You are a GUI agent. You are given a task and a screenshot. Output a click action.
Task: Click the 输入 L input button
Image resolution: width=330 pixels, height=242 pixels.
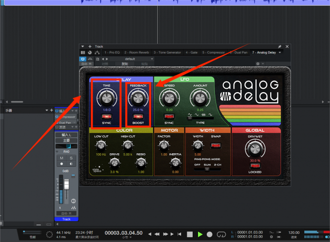[x=66, y=135]
